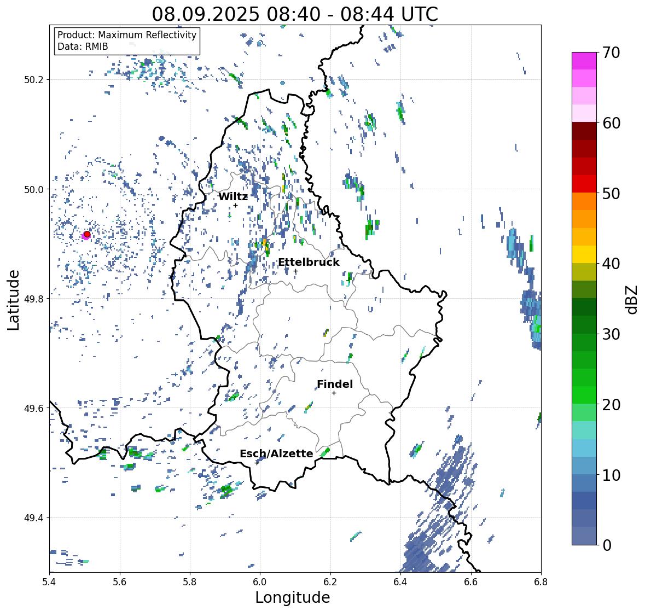
Task: Click the longitude tick label 6.0
Action: 260,582
